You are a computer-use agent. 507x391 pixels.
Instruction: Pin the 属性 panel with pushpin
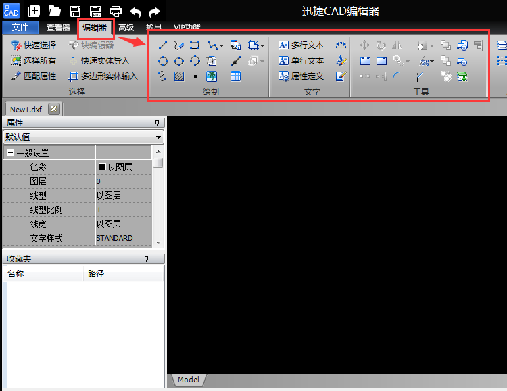click(x=157, y=123)
